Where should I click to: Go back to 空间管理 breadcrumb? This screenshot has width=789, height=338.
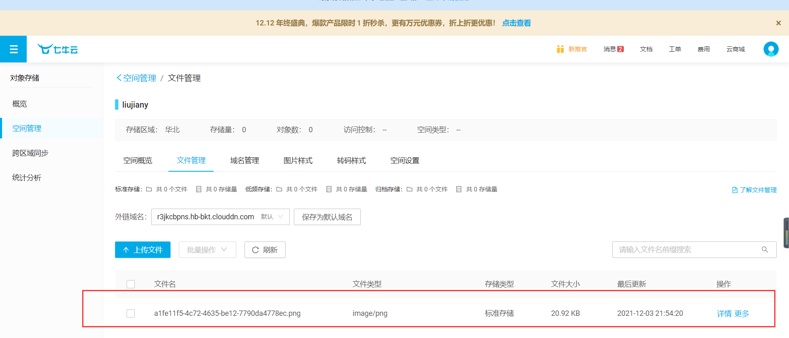(140, 78)
